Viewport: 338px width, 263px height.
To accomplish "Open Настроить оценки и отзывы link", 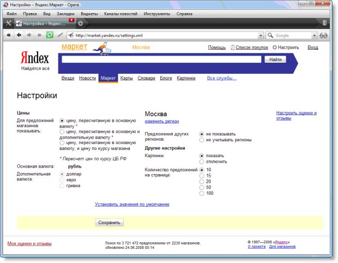I will pyautogui.click(x=297, y=116).
